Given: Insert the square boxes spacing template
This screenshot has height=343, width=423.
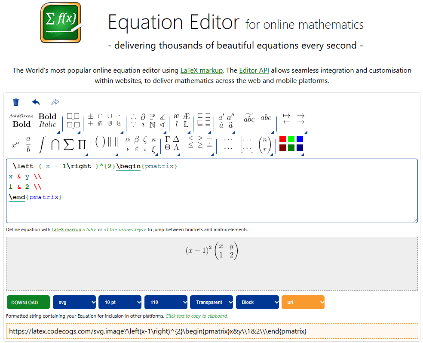Looking at the screenshot, I should (73, 120).
